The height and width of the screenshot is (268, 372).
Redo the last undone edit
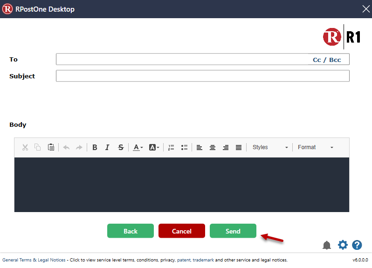79,148
